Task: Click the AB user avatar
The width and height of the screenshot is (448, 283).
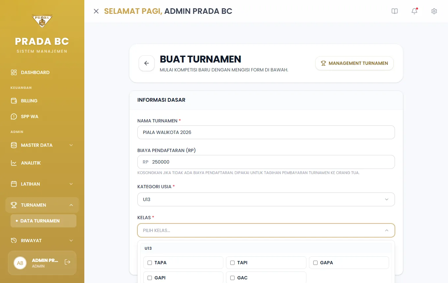Action: coord(20,263)
